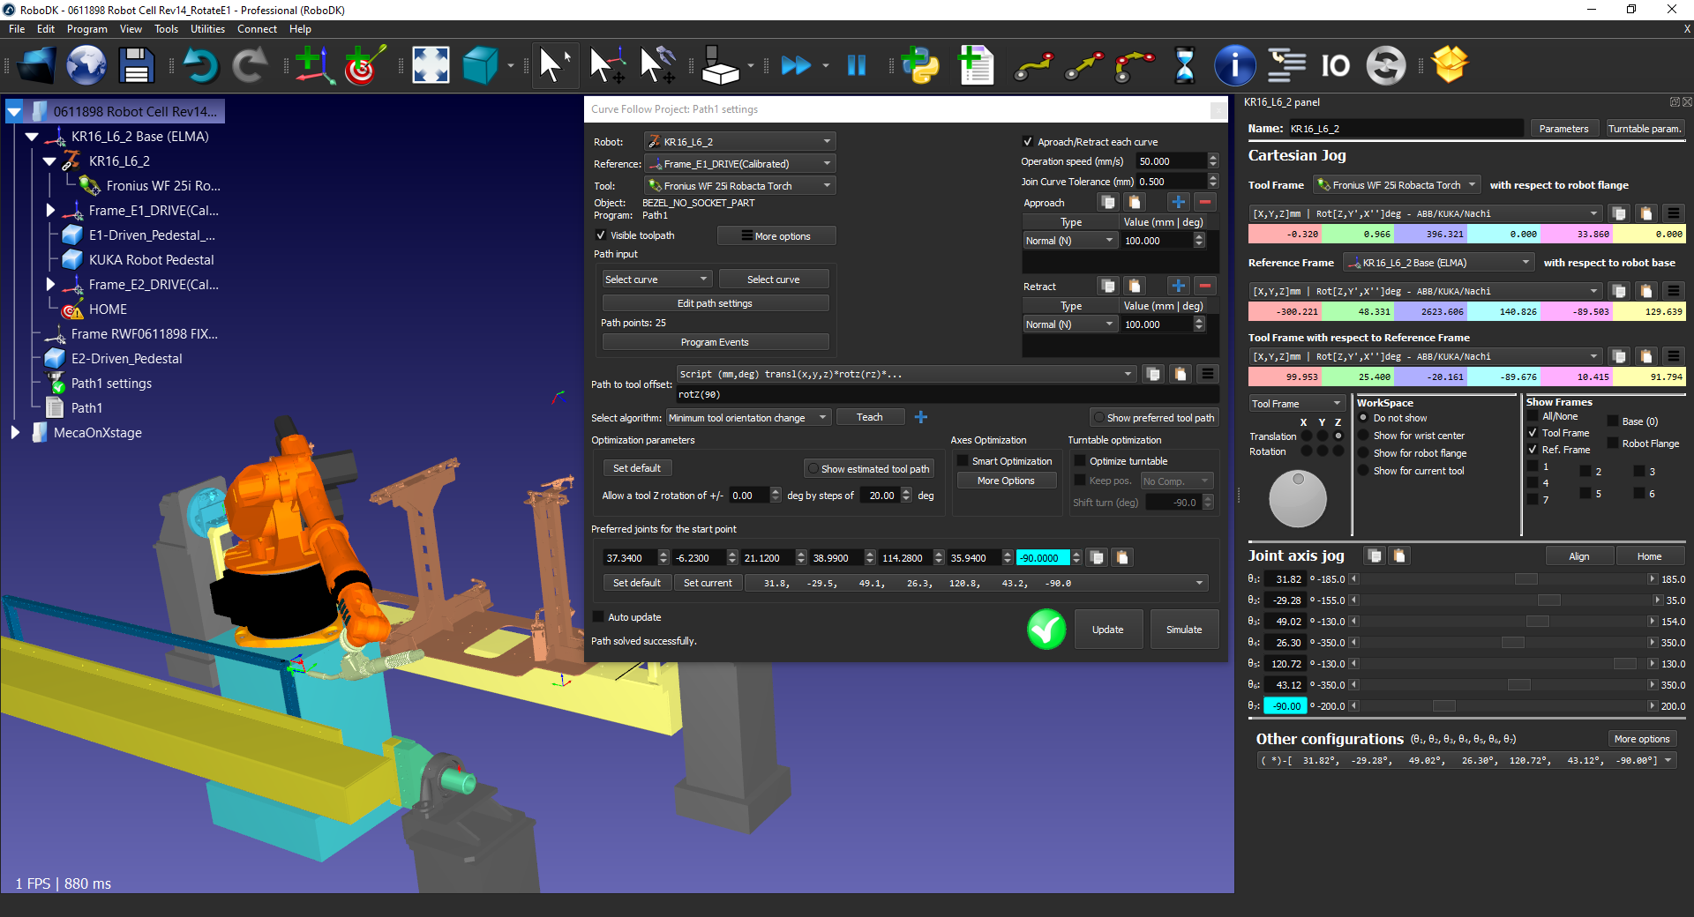
Task: Click the IO toolbar icon
Action: point(1335,66)
